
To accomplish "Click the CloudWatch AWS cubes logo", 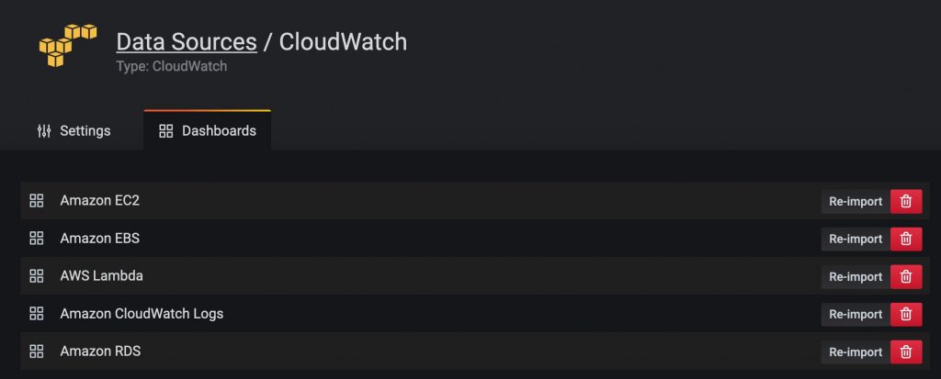I will tap(68, 46).
